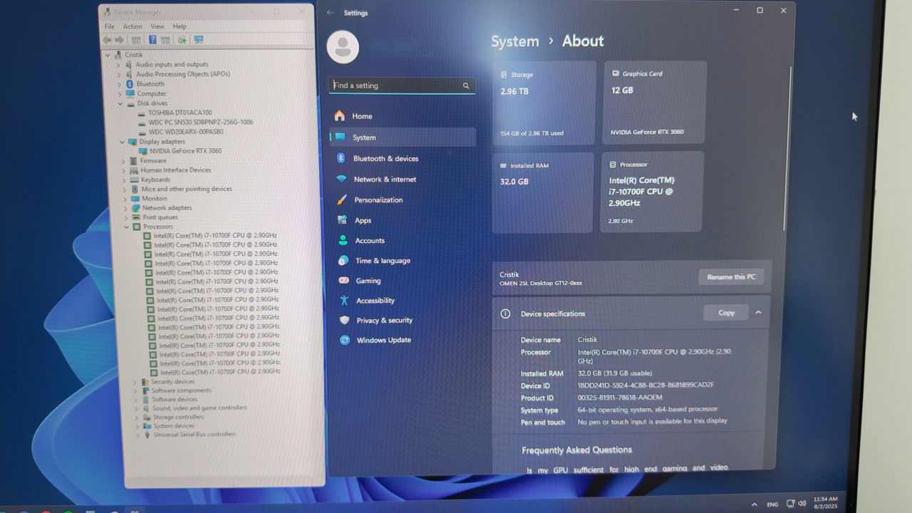Expand the Human Interface Devices node arrow
The width and height of the screenshot is (912, 513).
123,170
